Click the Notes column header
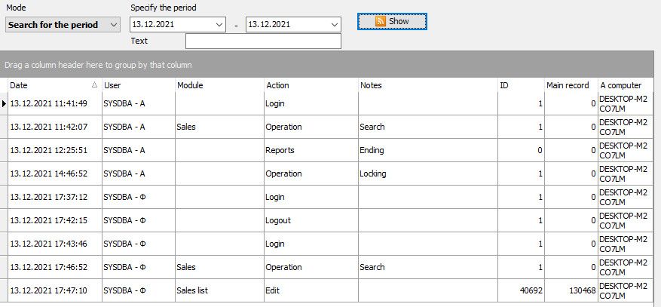Viewport: 661px width, 307px height. [427, 85]
